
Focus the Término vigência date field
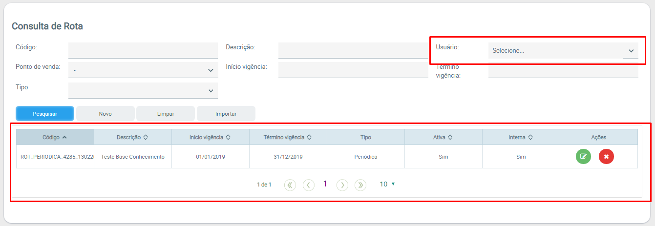click(x=563, y=70)
